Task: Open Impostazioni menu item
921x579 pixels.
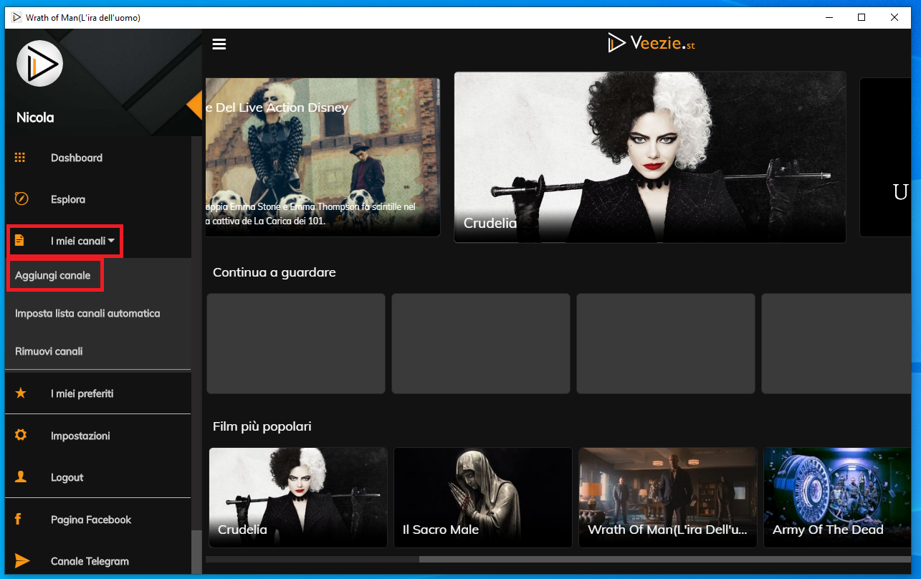Action: [80, 436]
